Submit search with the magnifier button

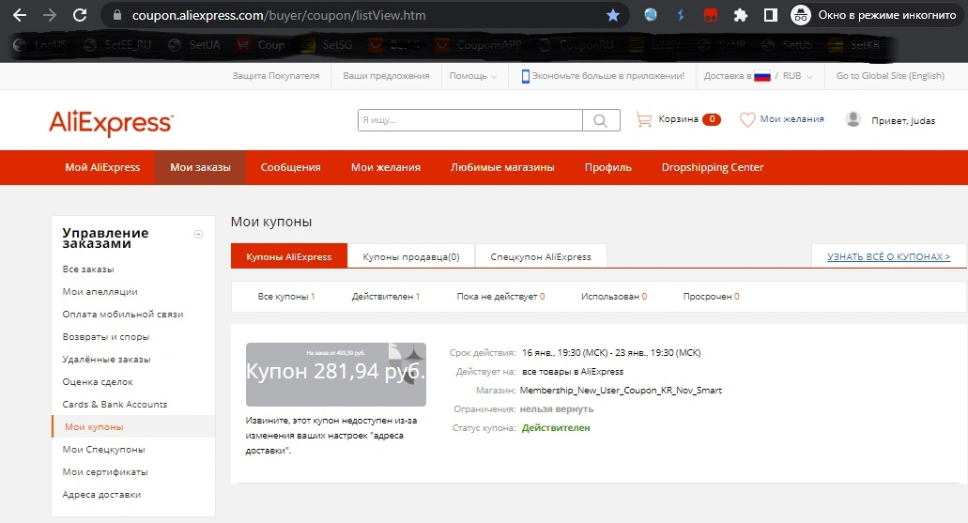601,120
